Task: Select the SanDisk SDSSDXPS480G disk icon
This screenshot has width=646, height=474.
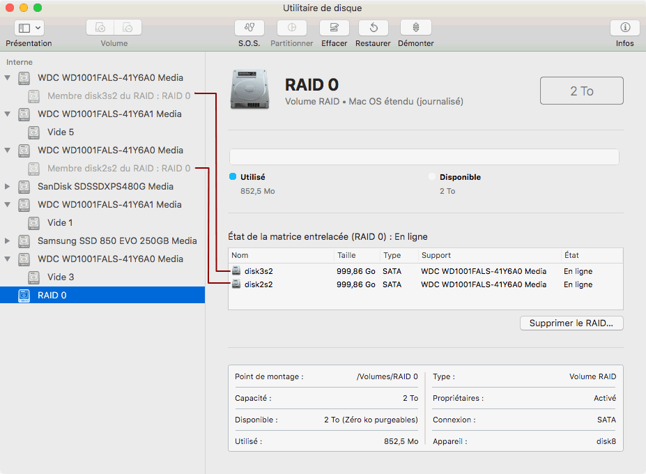Action: click(24, 187)
